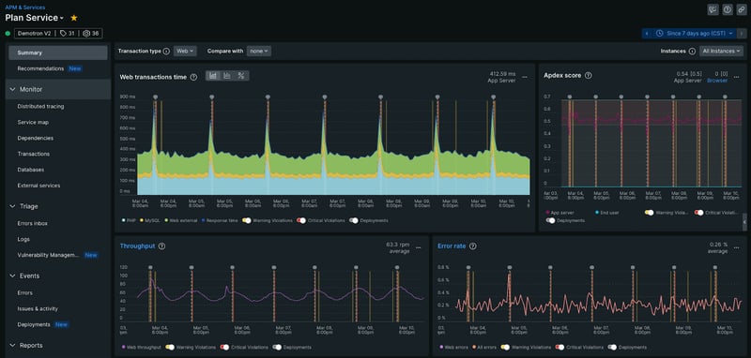The height and width of the screenshot is (358, 751).
Task: Select stacked area chart view icon
Action: (213, 76)
